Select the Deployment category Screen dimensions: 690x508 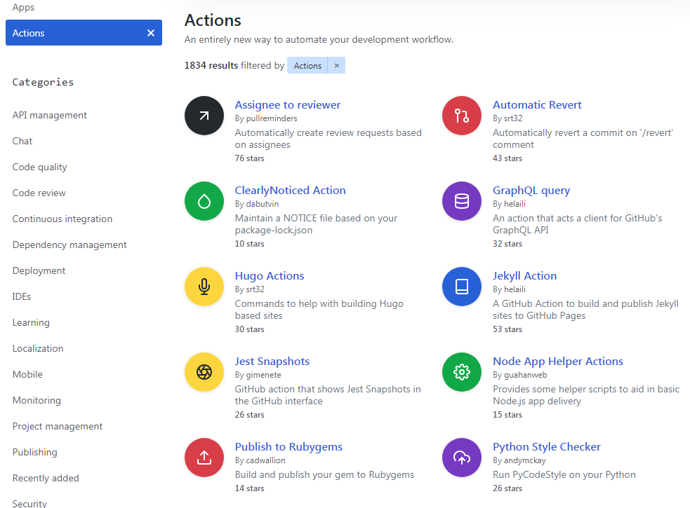(39, 270)
